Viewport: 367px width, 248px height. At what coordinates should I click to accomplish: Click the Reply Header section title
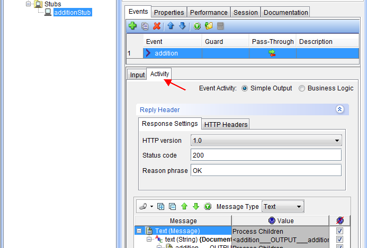[159, 109]
